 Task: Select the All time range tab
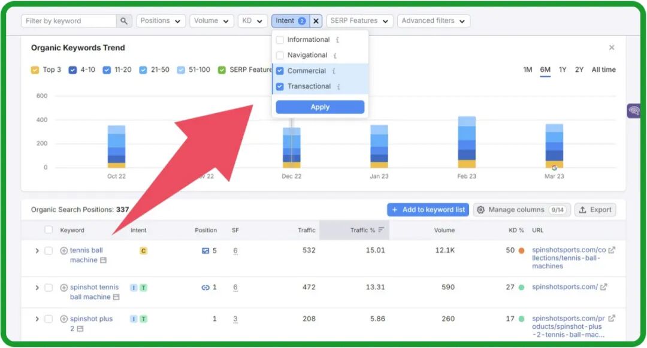pyautogui.click(x=603, y=70)
